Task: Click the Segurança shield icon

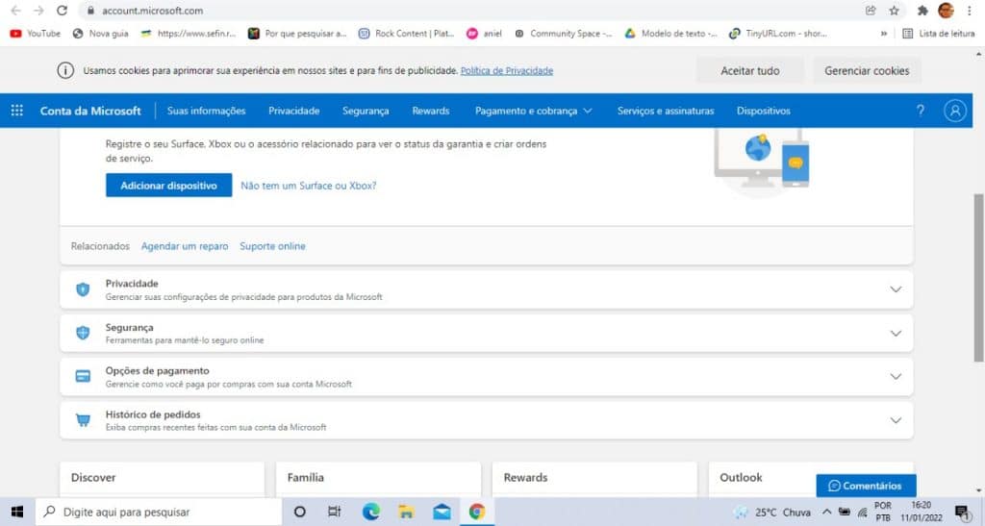Action: tap(83, 333)
